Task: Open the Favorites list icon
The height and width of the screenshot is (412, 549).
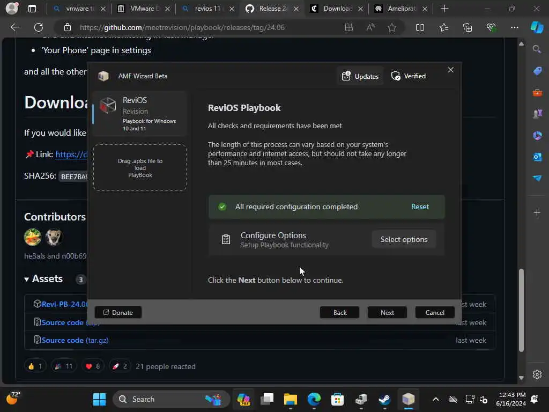Action: (x=443, y=27)
